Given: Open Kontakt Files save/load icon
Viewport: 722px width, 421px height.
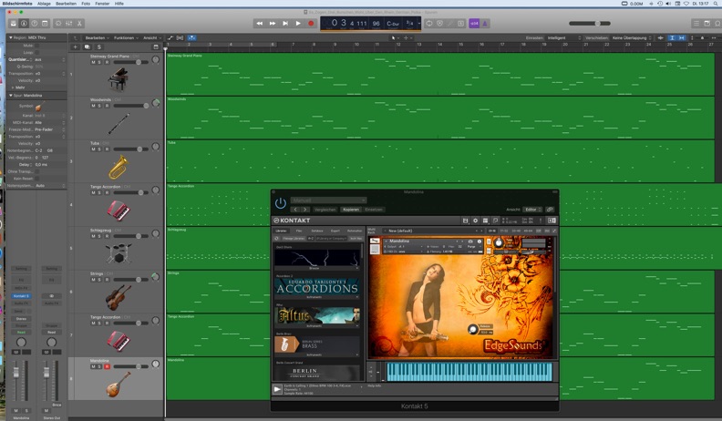Looking at the screenshot, I should 466,221.
